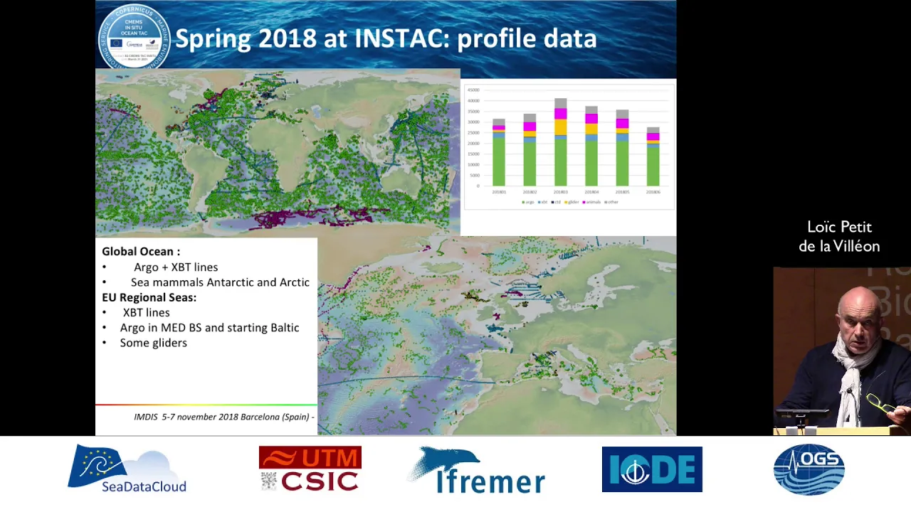911x512 pixels.
Task: Select the magenta 'animals' legend swatch
Action: tap(584, 202)
